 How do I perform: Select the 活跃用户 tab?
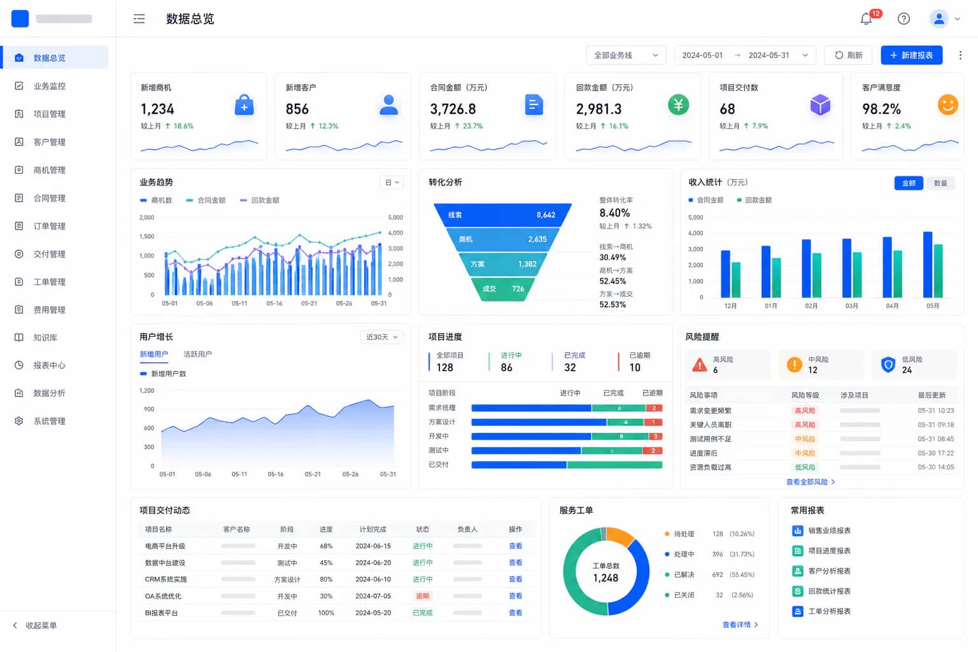[197, 354]
